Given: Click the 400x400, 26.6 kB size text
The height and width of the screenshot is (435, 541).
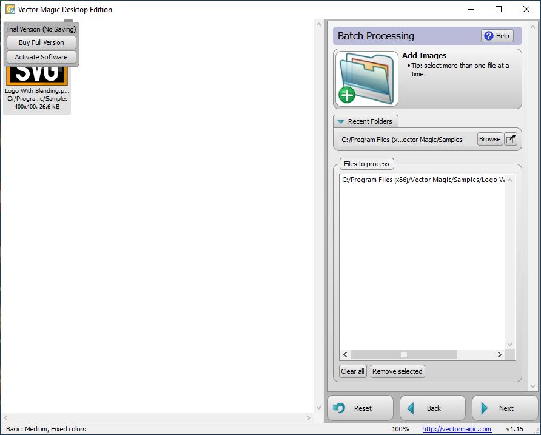Looking at the screenshot, I should [x=37, y=107].
